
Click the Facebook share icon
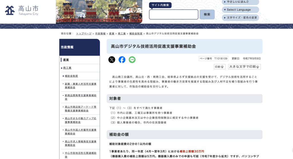tap(122, 60)
